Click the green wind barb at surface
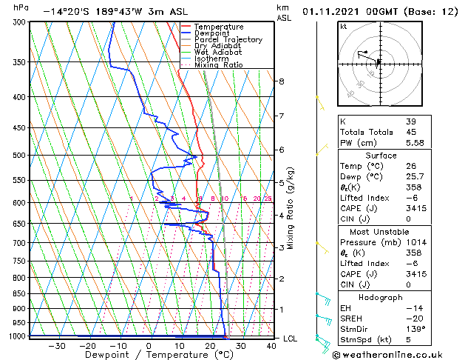Viewport: 465px width, 360px height. click(x=323, y=344)
